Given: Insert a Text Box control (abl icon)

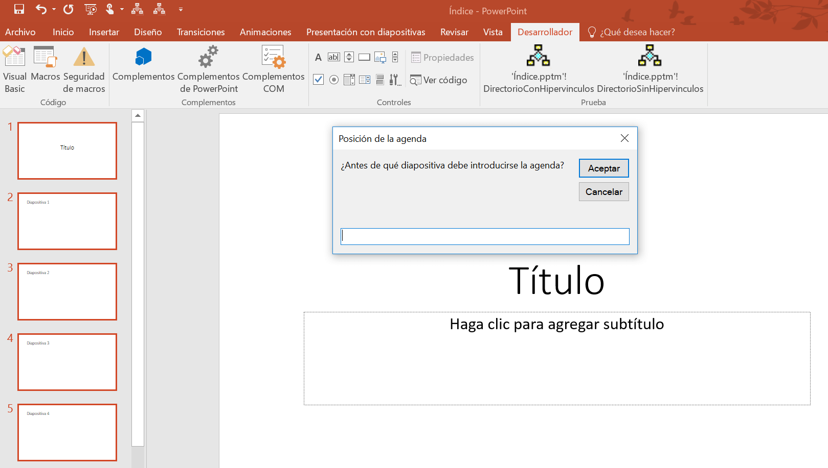Looking at the screenshot, I should click(334, 57).
